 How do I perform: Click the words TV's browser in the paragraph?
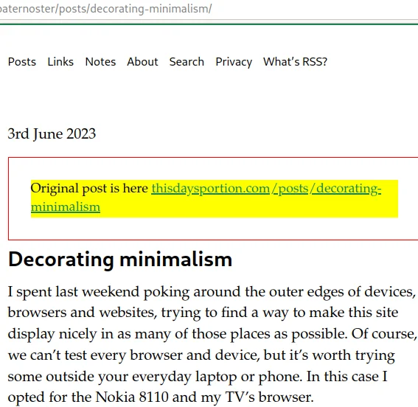tap(269, 397)
